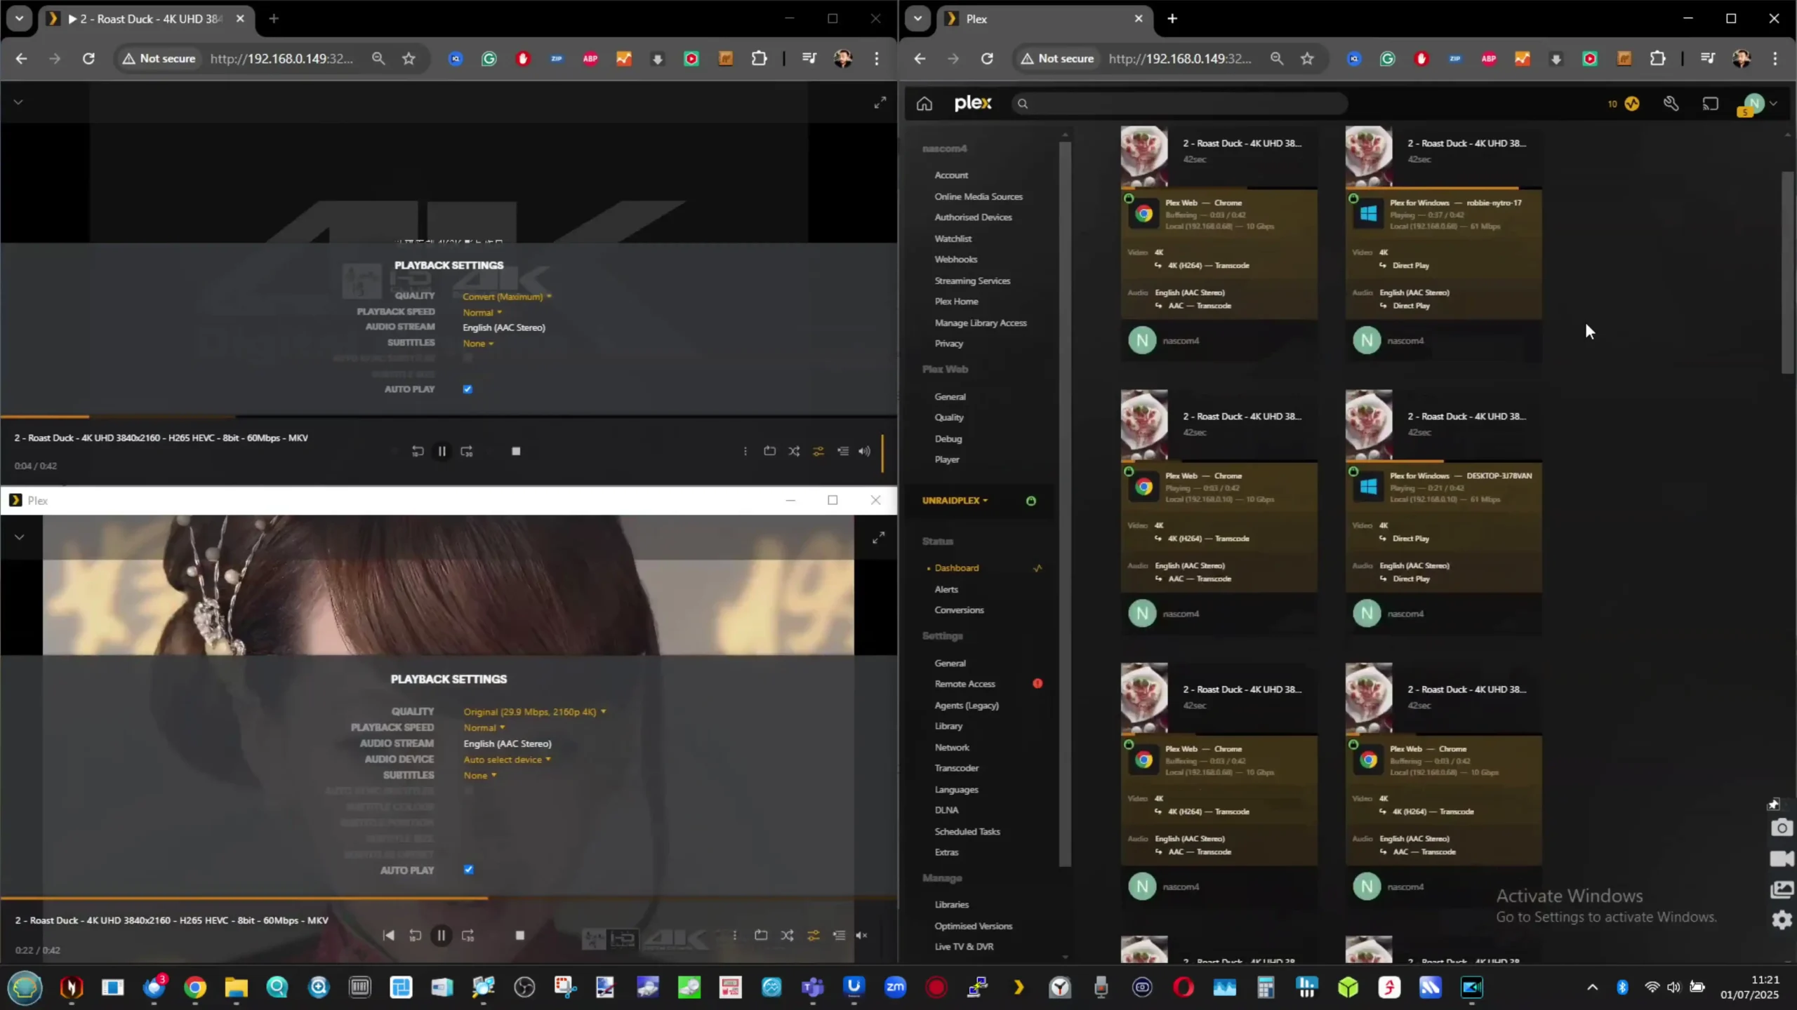The height and width of the screenshot is (1010, 1797).
Task: Bookmark page star in left Chrome window
Action: 409,59
